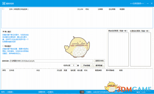154x94 pixels.
Task: Click the 亮度 column header
Action: pos(65,70)
